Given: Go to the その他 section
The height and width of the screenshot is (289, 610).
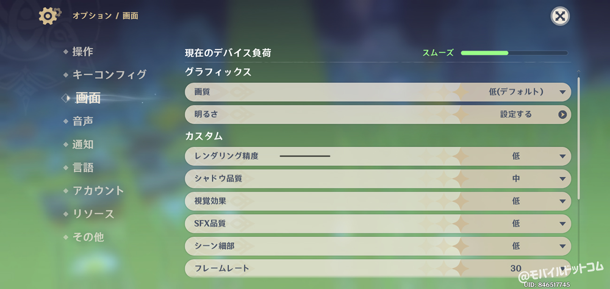Looking at the screenshot, I should [88, 237].
